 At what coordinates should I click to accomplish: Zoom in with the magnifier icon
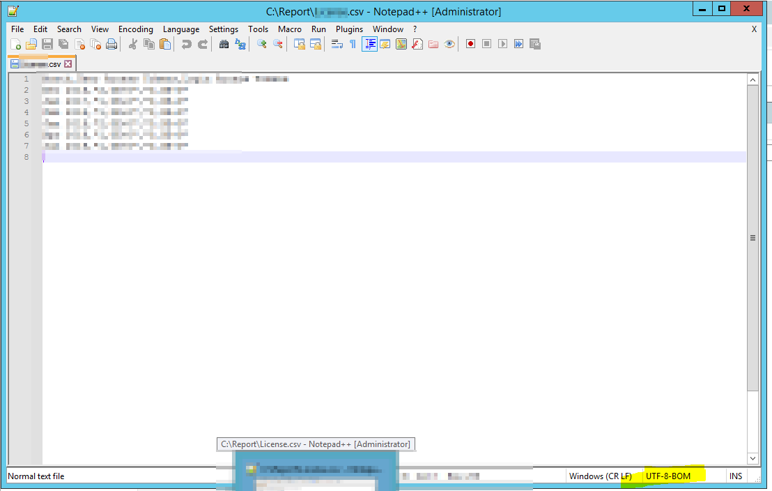coord(261,45)
